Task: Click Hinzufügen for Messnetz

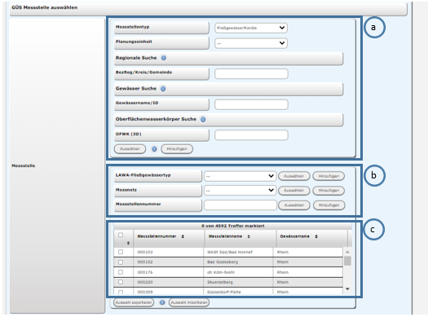Action: pos(329,191)
